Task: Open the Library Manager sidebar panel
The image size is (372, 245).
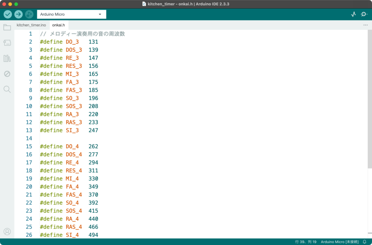Action: 7,58
